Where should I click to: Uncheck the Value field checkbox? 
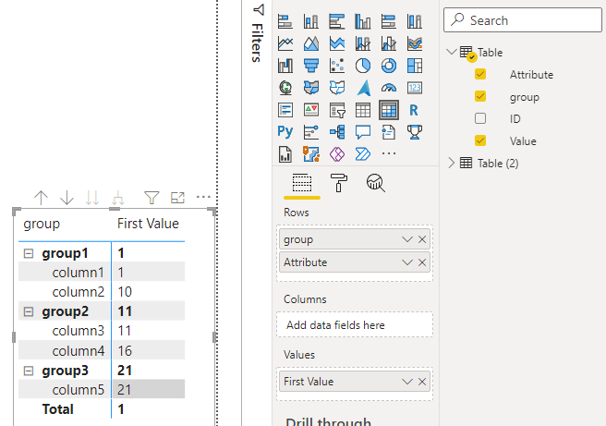point(480,140)
